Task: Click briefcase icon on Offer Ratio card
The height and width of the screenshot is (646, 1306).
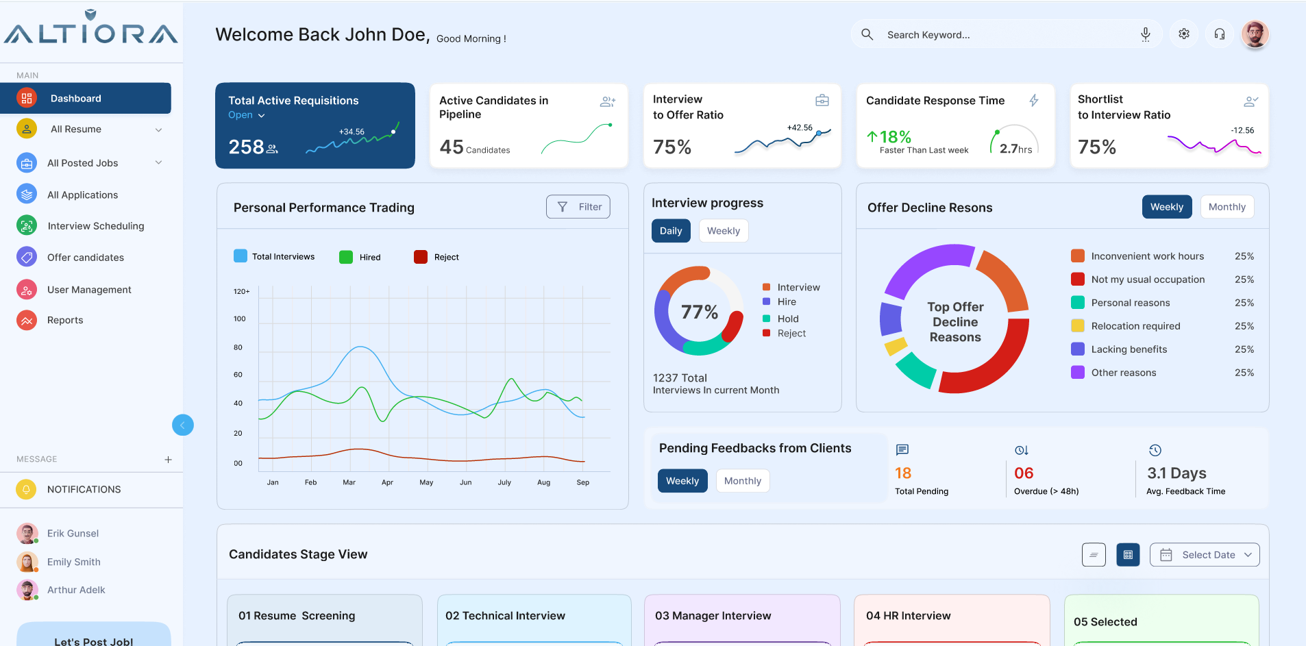Action: pyautogui.click(x=822, y=101)
